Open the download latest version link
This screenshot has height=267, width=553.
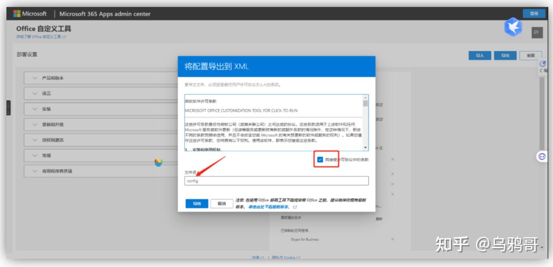pyautogui.click(x=272, y=207)
